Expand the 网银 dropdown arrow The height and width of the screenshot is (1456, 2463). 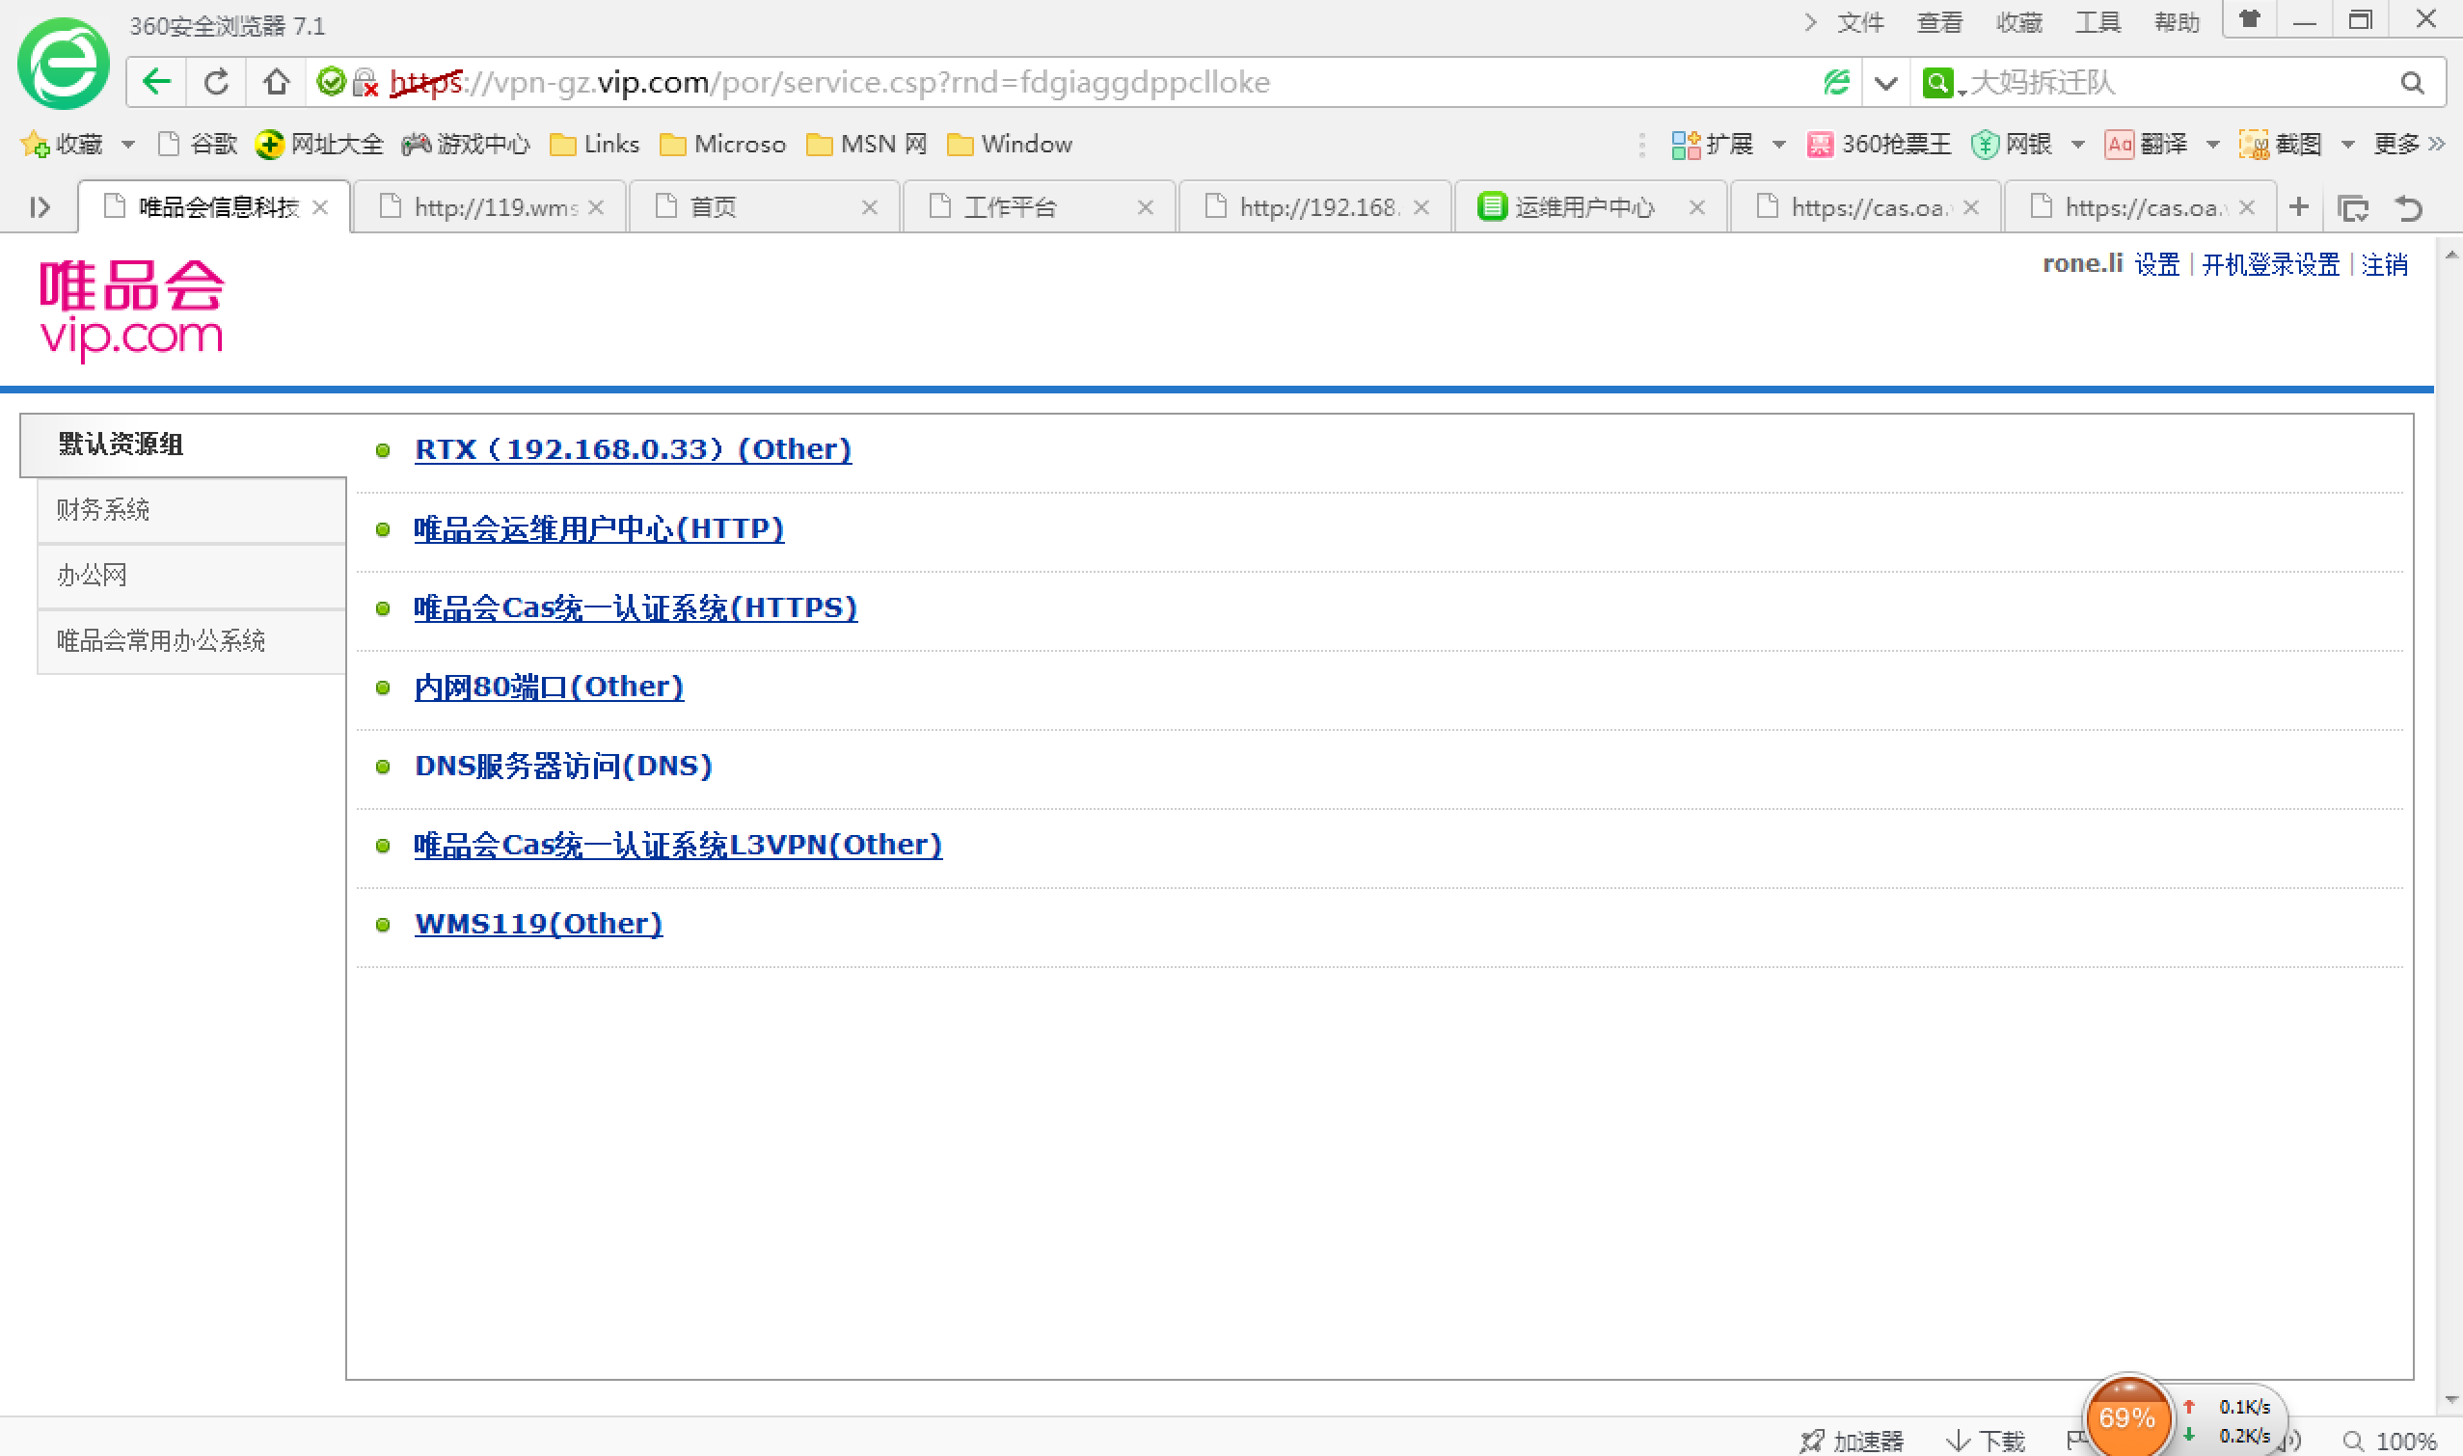pyautogui.click(x=2078, y=145)
